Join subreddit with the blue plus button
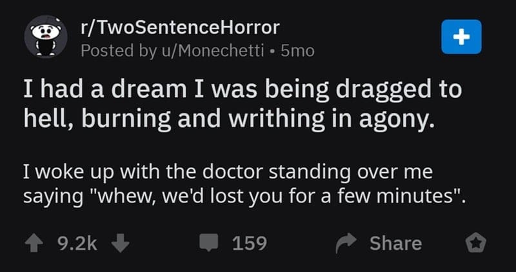This screenshot has height=272, width=516. point(461,36)
